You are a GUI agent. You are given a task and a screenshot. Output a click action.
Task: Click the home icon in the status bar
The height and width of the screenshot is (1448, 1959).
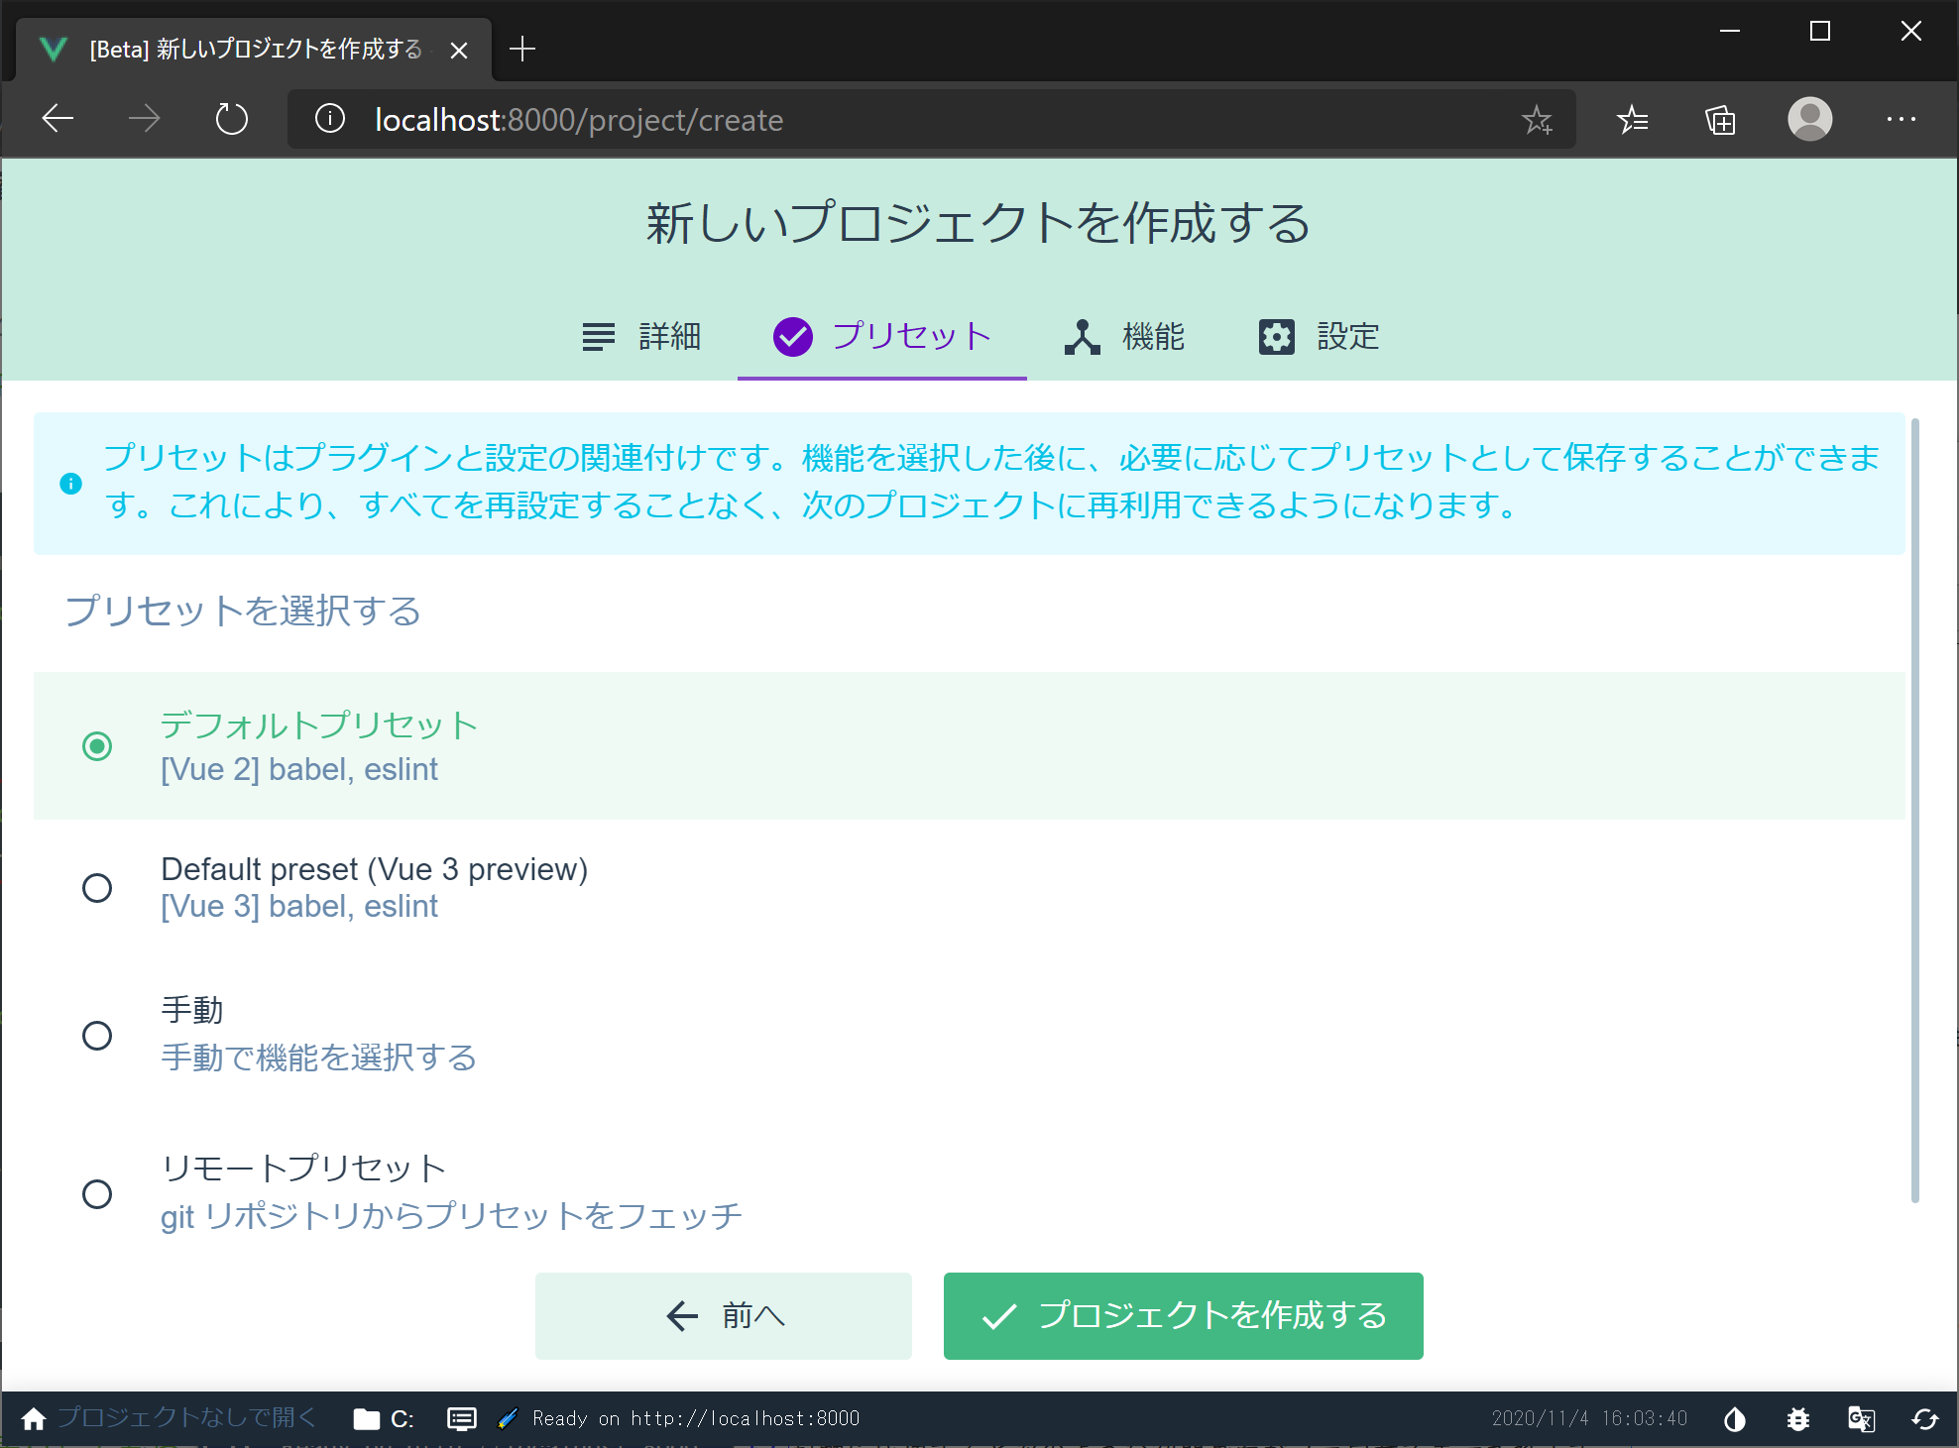click(34, 1418)
